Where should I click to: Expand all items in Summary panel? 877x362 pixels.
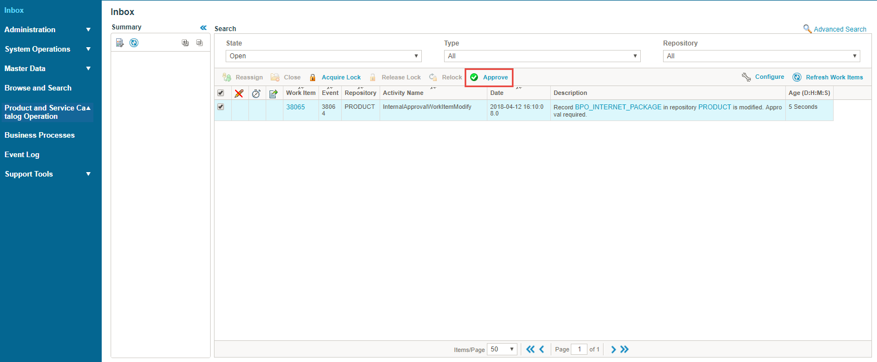[x=185, y=43]
